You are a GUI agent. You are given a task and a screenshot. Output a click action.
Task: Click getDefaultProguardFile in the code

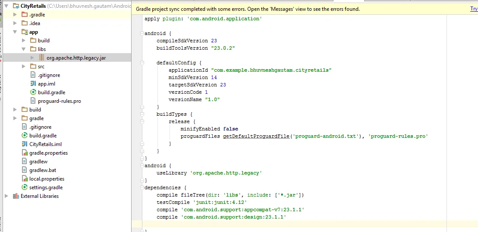[256, 136]
